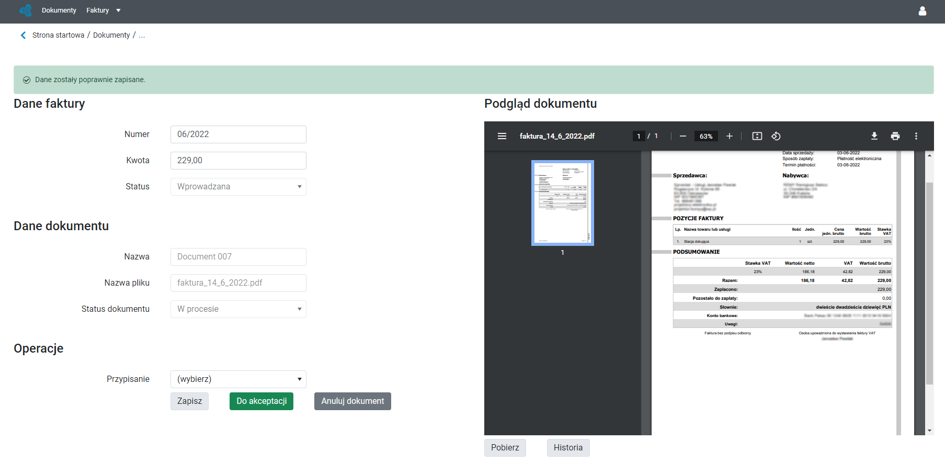Image resolution: width=945 pixels, height=463 pixels.
Task: Click the Pobierz button
Action: (x=505, y=448)
